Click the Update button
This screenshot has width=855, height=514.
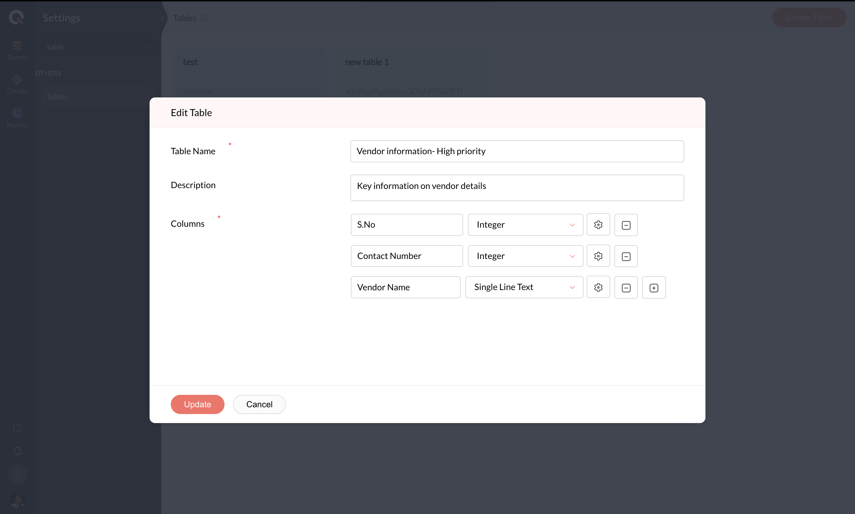[x=197, y=404]
